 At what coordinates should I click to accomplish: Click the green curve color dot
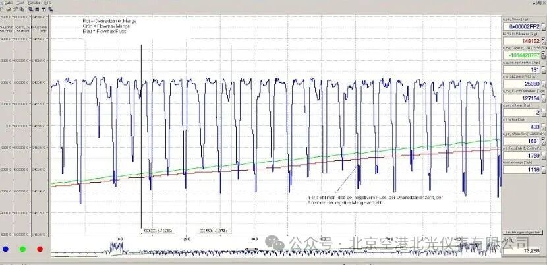(x=22, y=249)
